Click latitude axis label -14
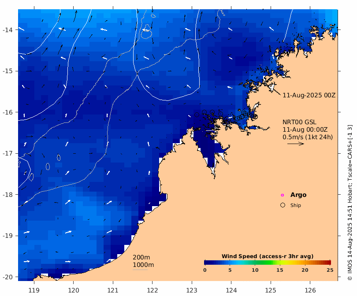 [x=7, y=30]
